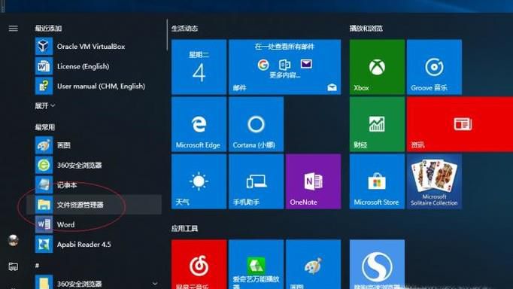Open 画图 from the most used list

pos(98,145)
